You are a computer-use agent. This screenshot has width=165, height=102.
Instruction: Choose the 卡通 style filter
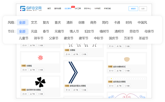point(117,22)
